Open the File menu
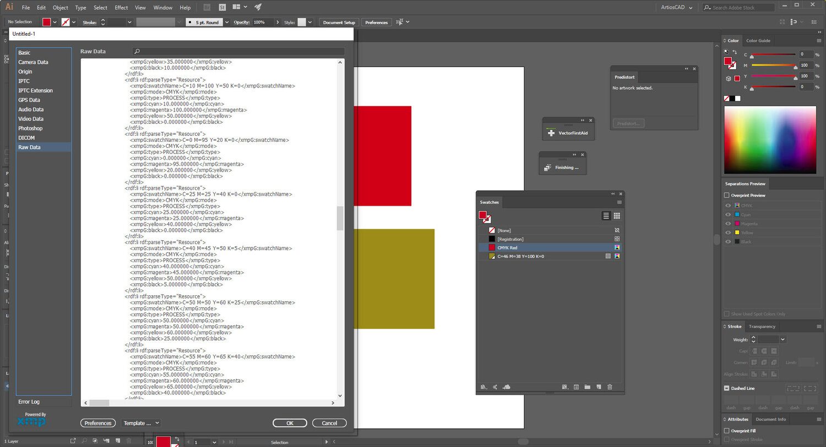 [x=26, y=8]
